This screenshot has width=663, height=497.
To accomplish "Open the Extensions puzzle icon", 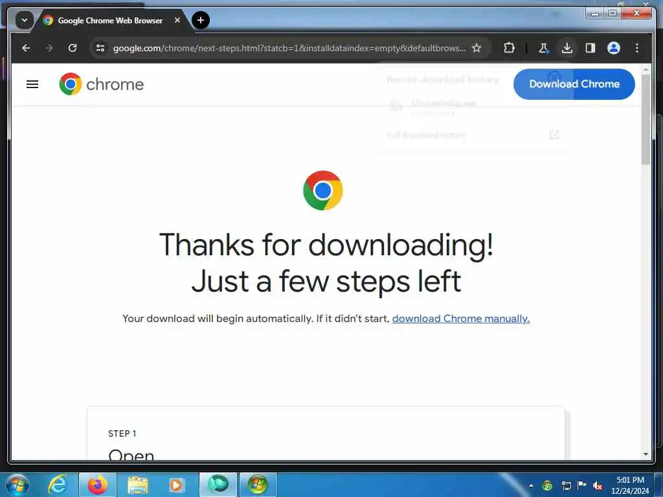I will [509, 48].
